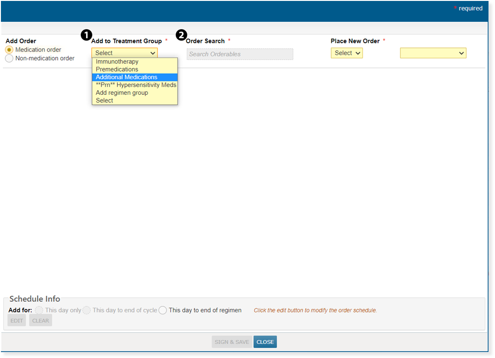Click the CLOSE button
The image size is (495, 358).
(x=265, y=342)
